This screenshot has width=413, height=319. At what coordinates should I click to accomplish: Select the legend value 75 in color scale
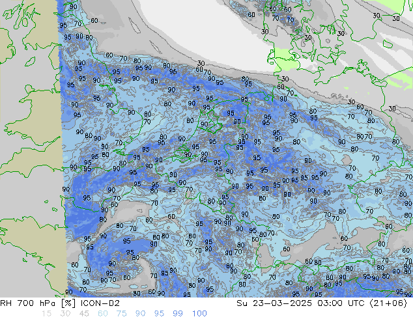point(121,314)
